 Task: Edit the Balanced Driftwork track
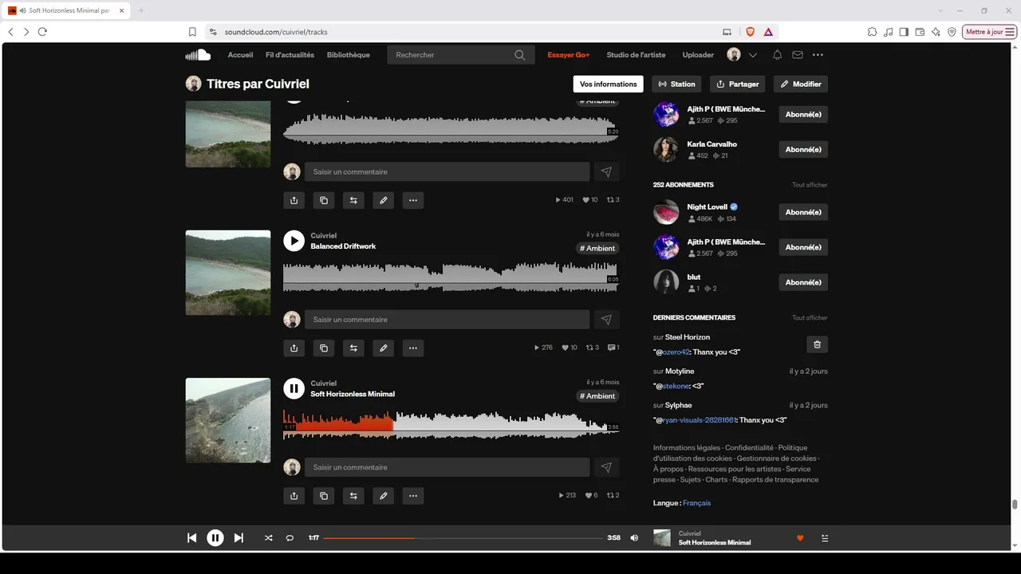coord(384,348)
